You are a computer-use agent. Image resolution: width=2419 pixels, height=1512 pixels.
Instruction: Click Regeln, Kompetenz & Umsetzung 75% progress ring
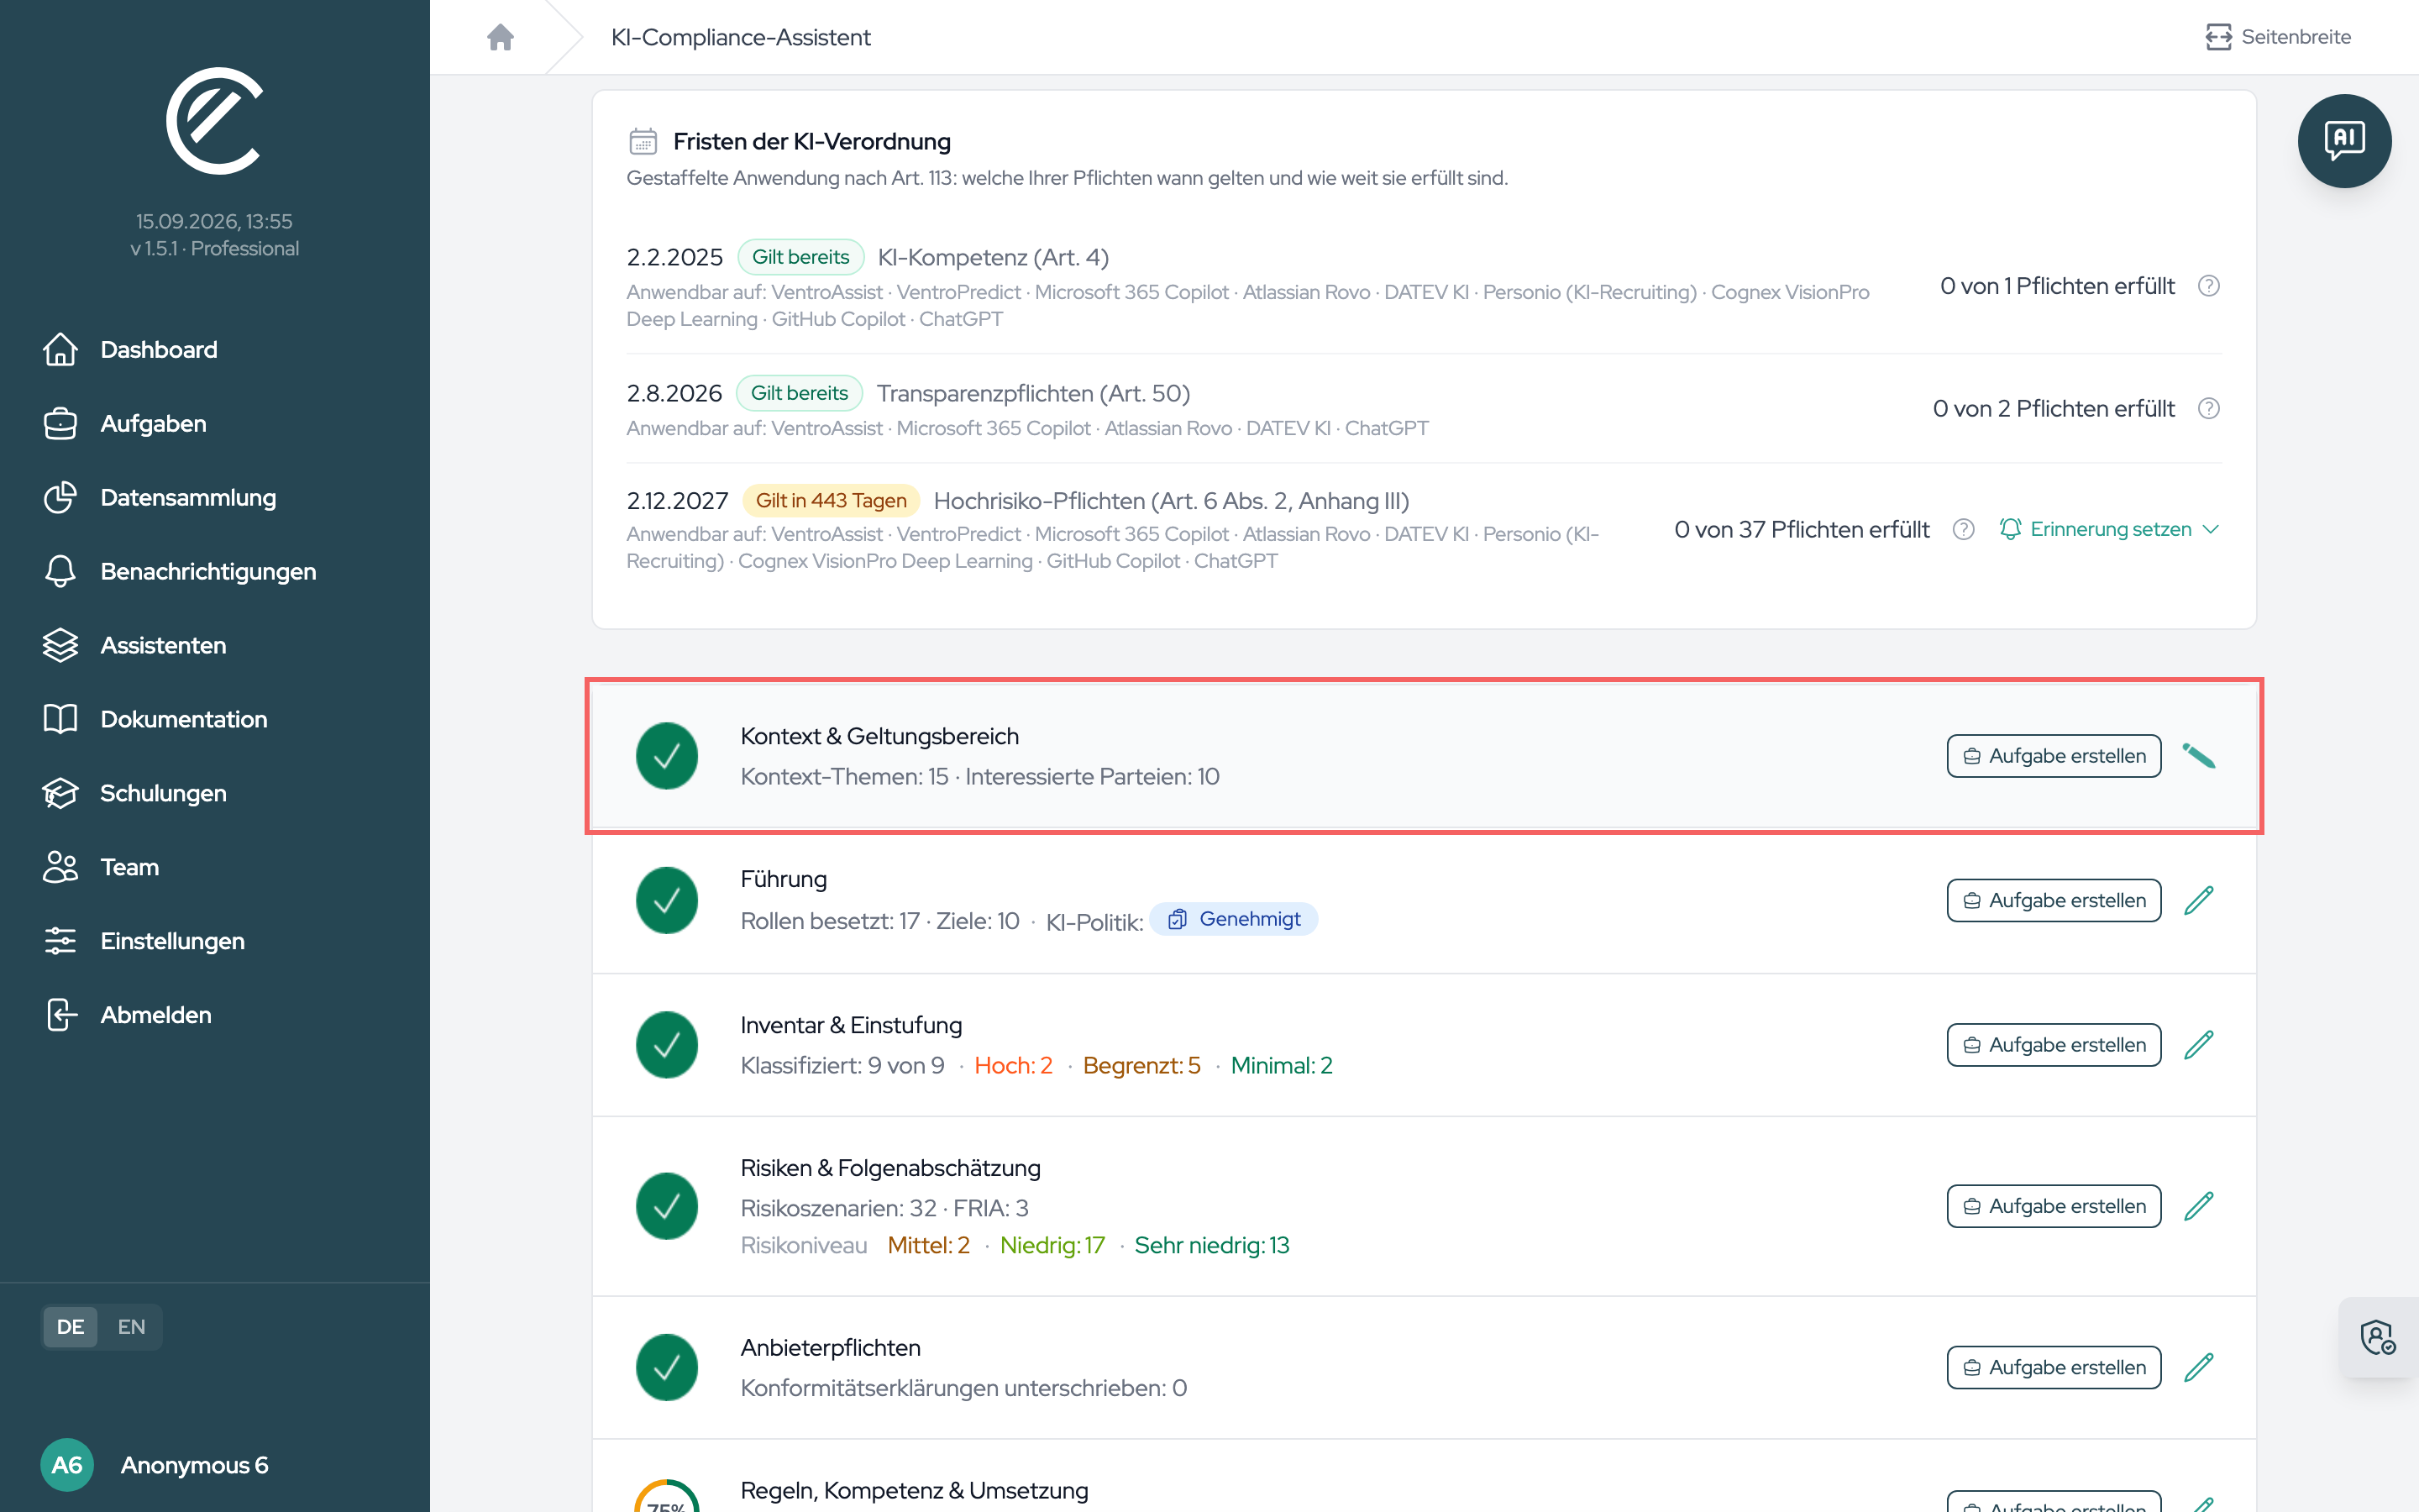[x=667, y=1496]
